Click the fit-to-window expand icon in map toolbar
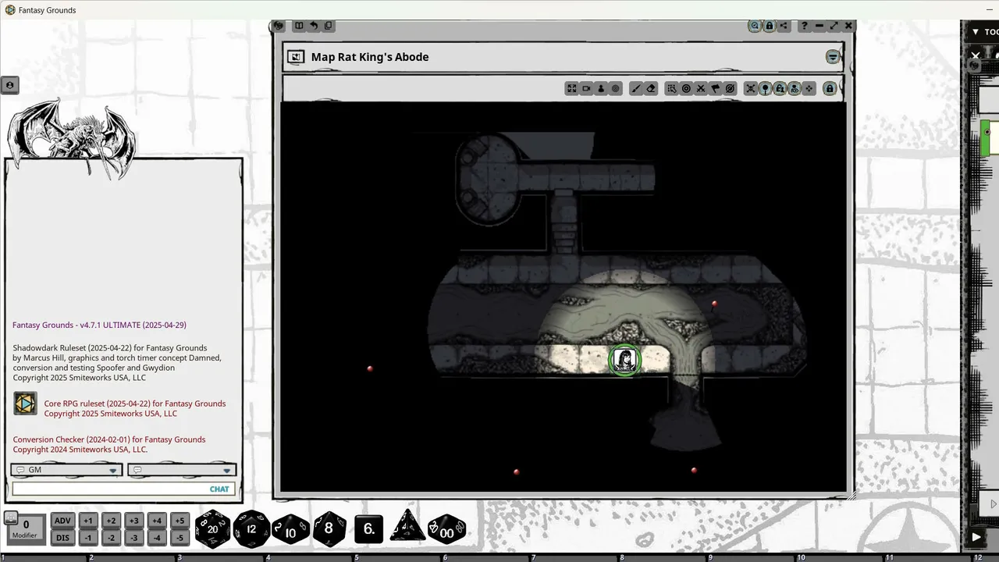This screenshot has width=999, height=562. (572, 88)
